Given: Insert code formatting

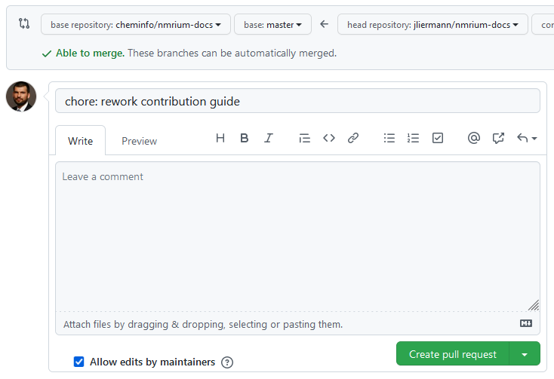Looking at the screenshot, I should [329, 138].
